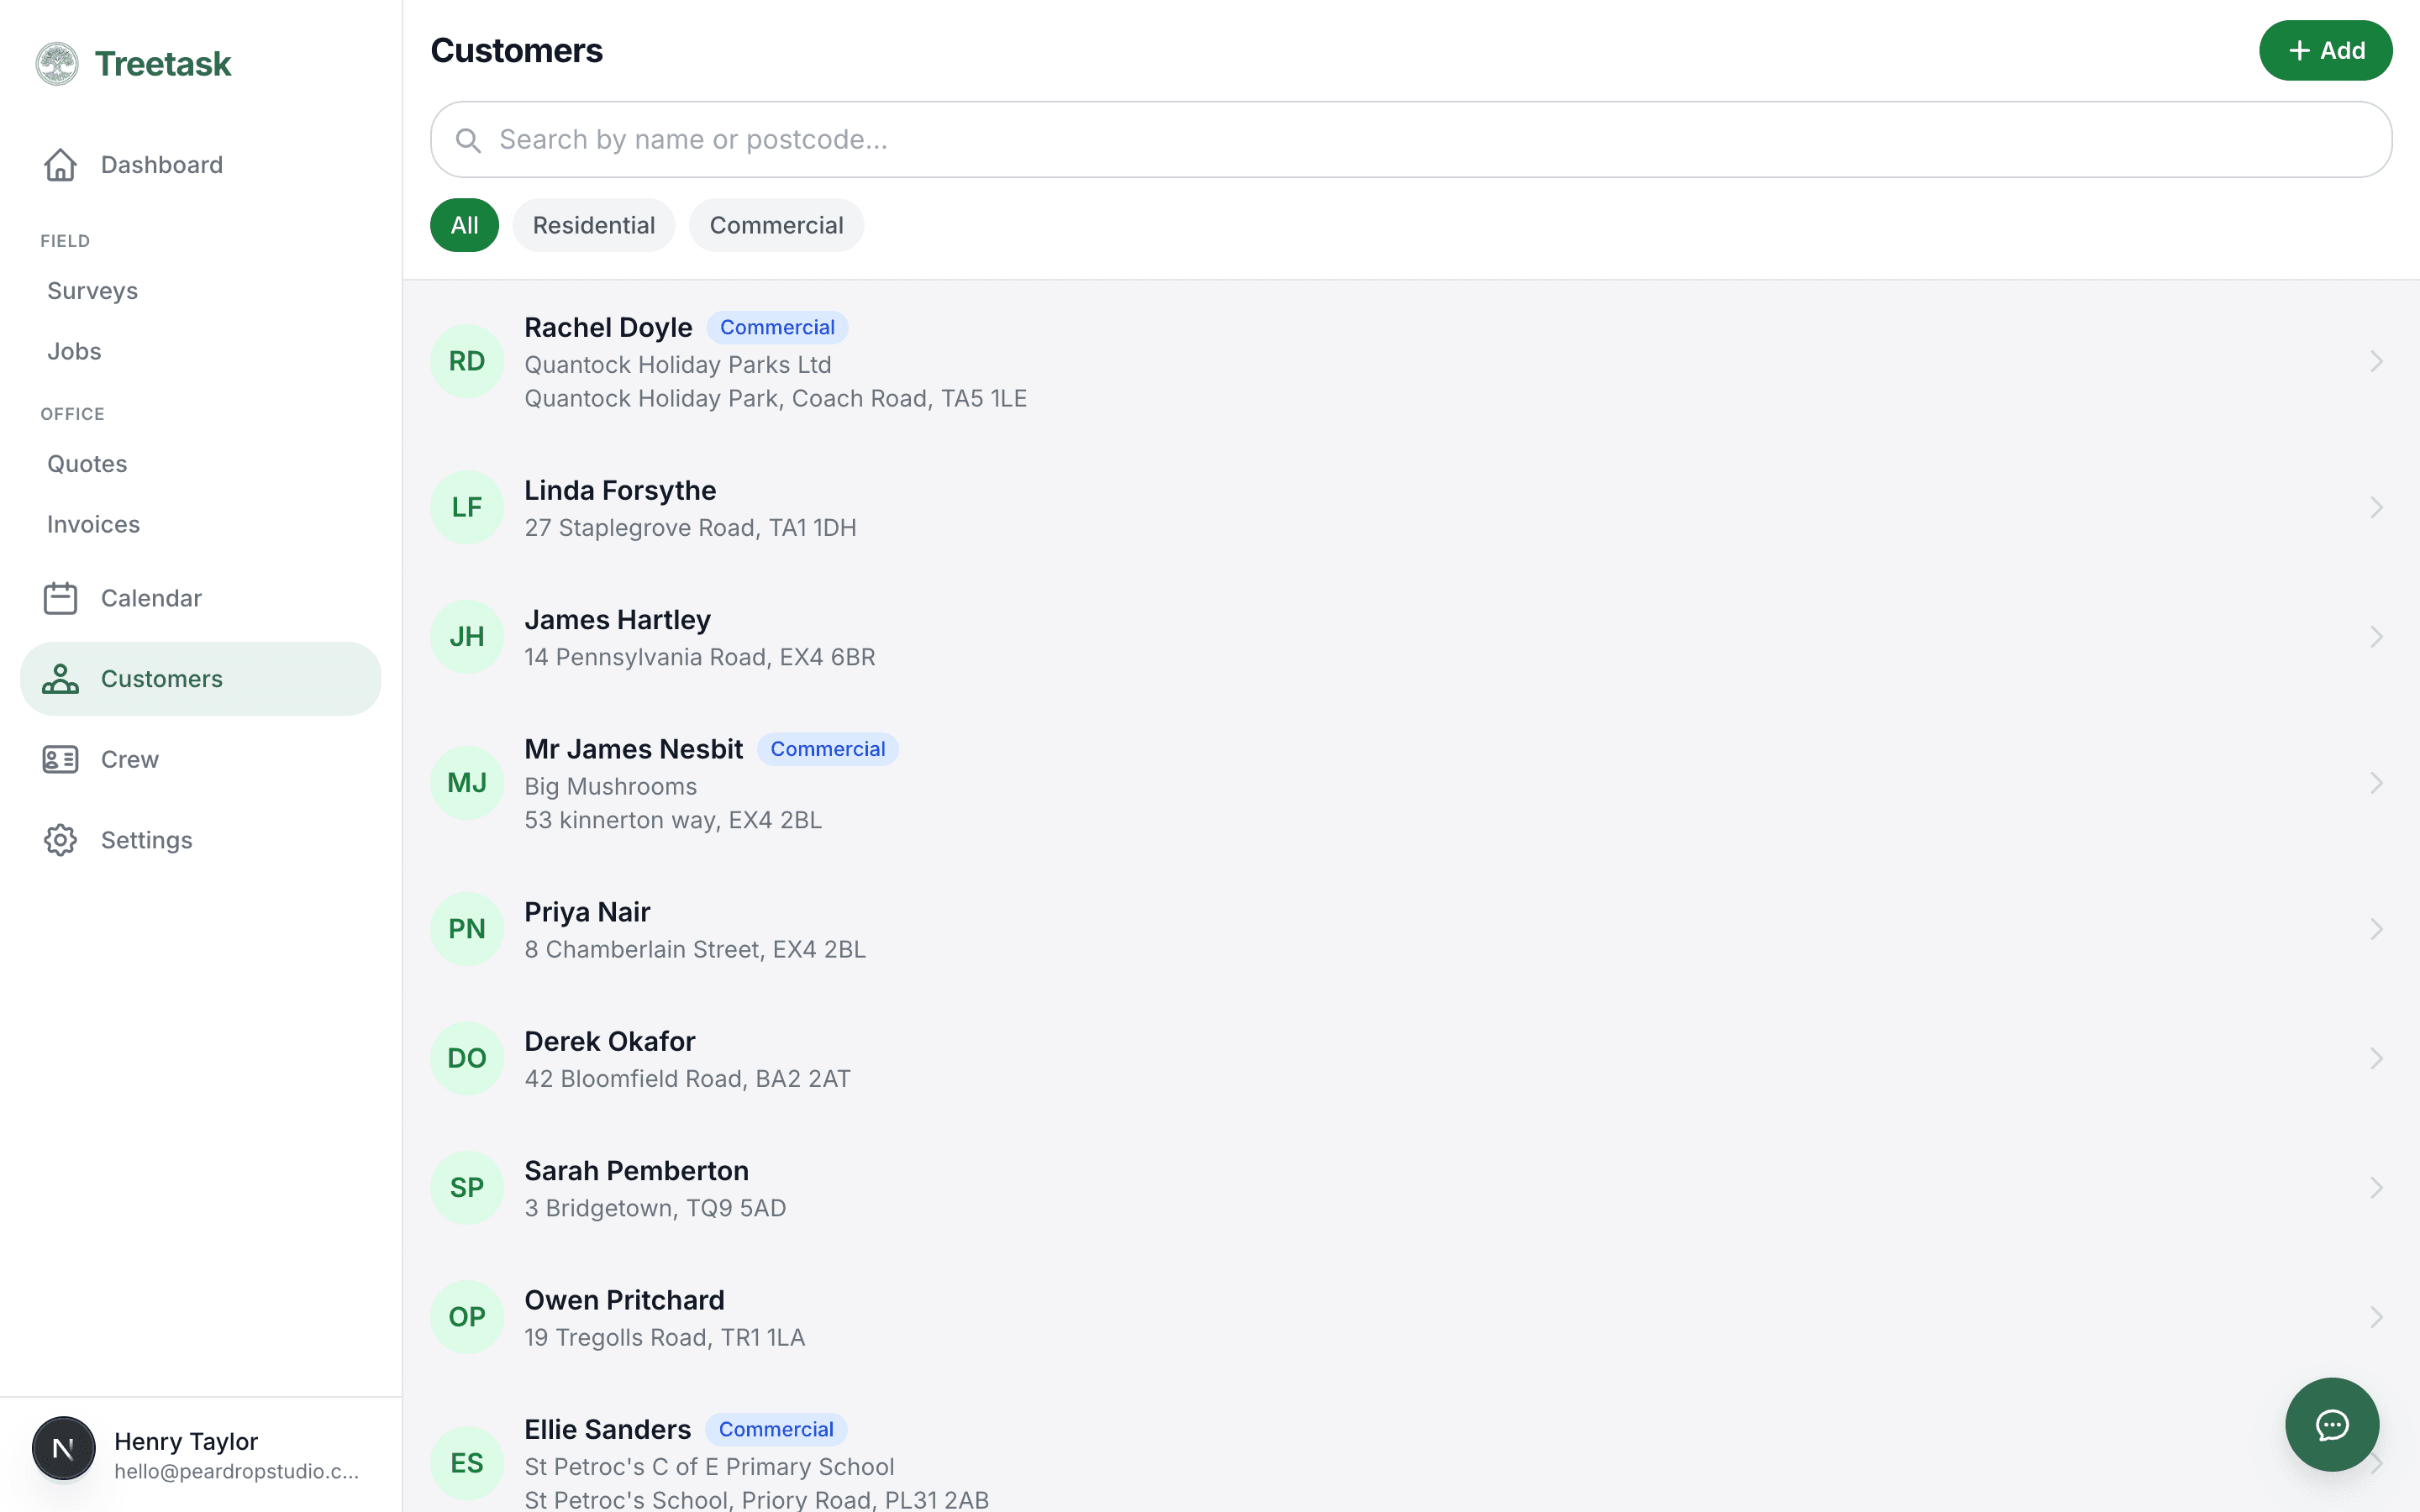
Task: Open the Crew ID card icon
Action: 60,760
